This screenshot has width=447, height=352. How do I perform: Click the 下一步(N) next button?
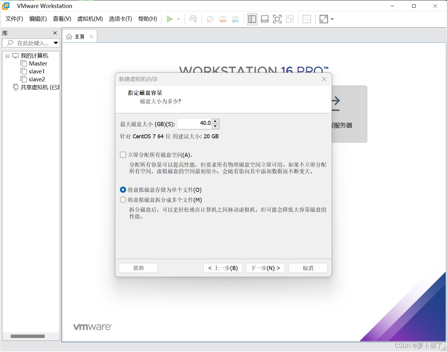click(x=265, y=268)
